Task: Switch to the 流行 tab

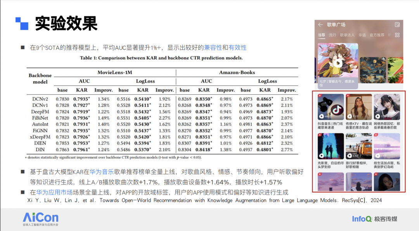Action: (332, 34)
